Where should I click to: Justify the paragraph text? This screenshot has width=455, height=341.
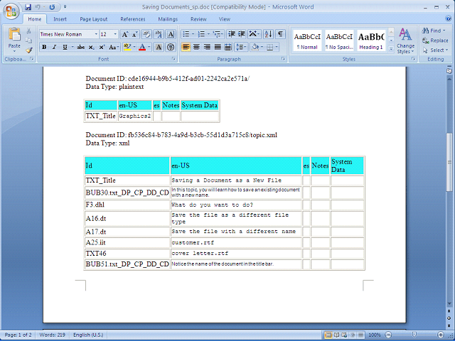tap(218, 47)
